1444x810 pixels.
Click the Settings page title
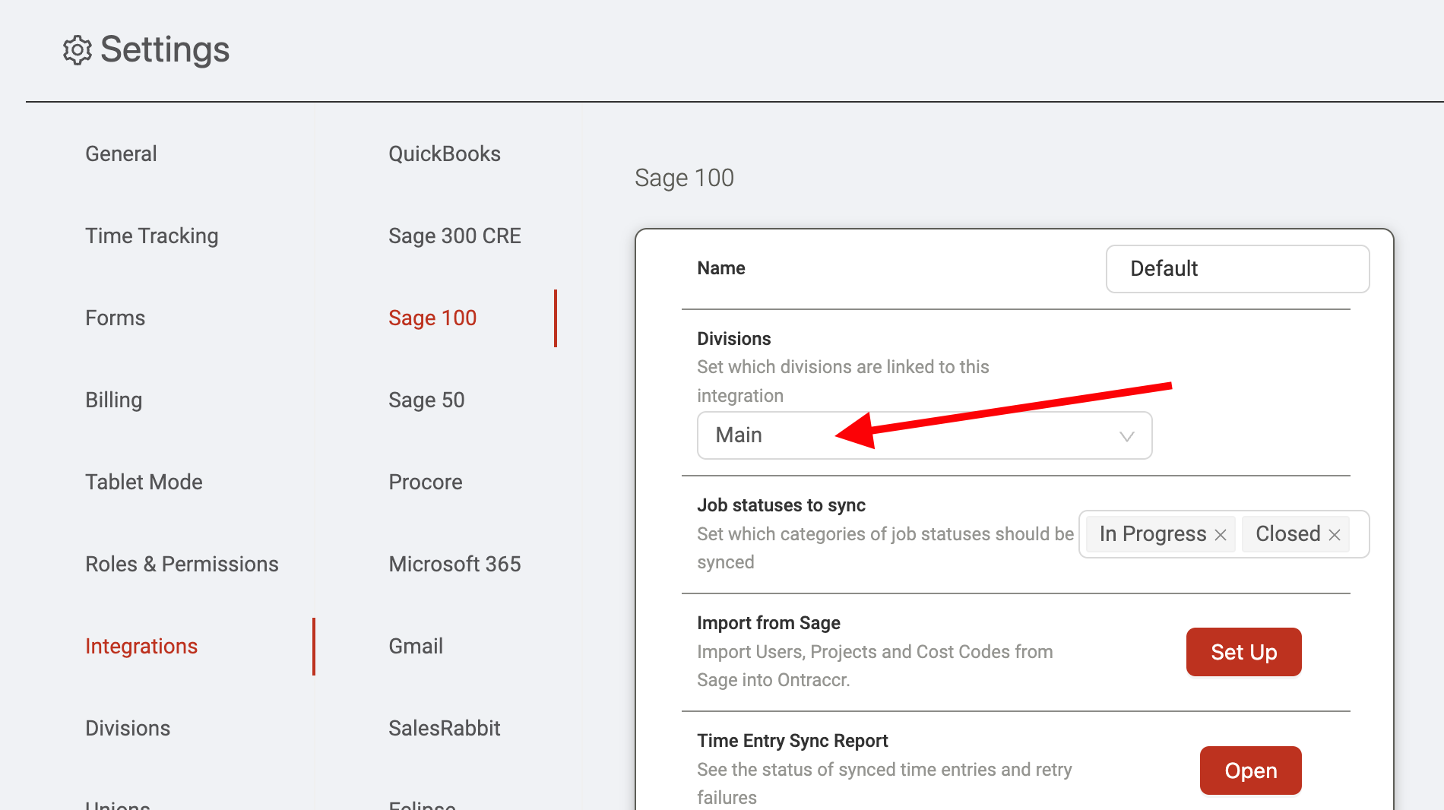point(165,50)
